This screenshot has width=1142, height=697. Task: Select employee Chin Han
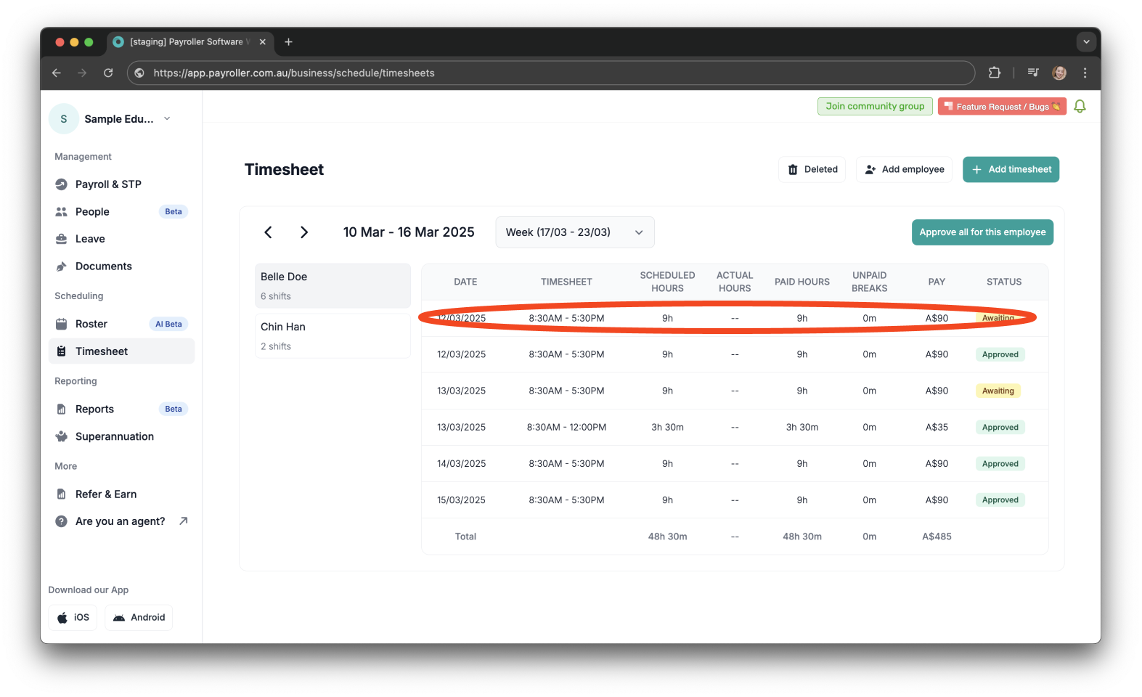(x=333, y=336)
